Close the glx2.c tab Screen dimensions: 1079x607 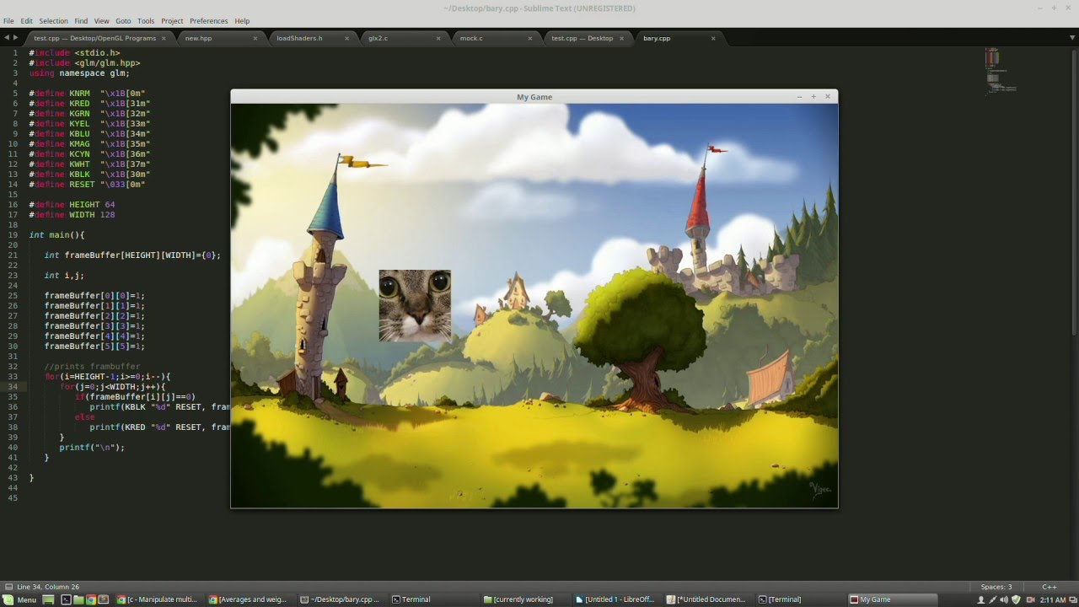pos(438,38)
